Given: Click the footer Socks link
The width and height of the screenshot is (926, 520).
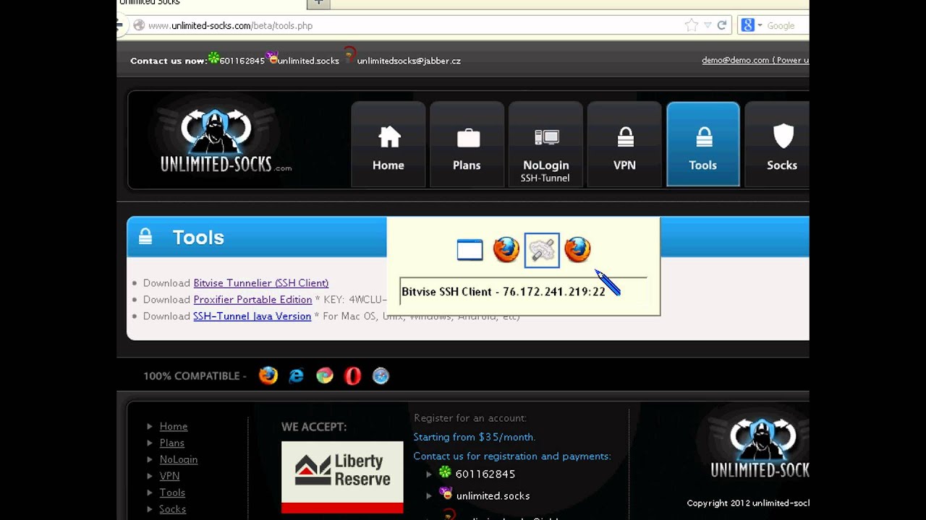Looking at the screenshot, I should pyautogui.click(x=173, y=509).
